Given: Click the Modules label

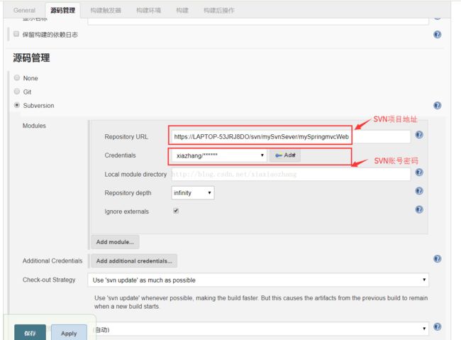Looking at the screenshot, I should coord(34,126).
